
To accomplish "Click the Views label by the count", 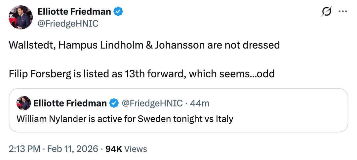I will (x=136, y=149).
